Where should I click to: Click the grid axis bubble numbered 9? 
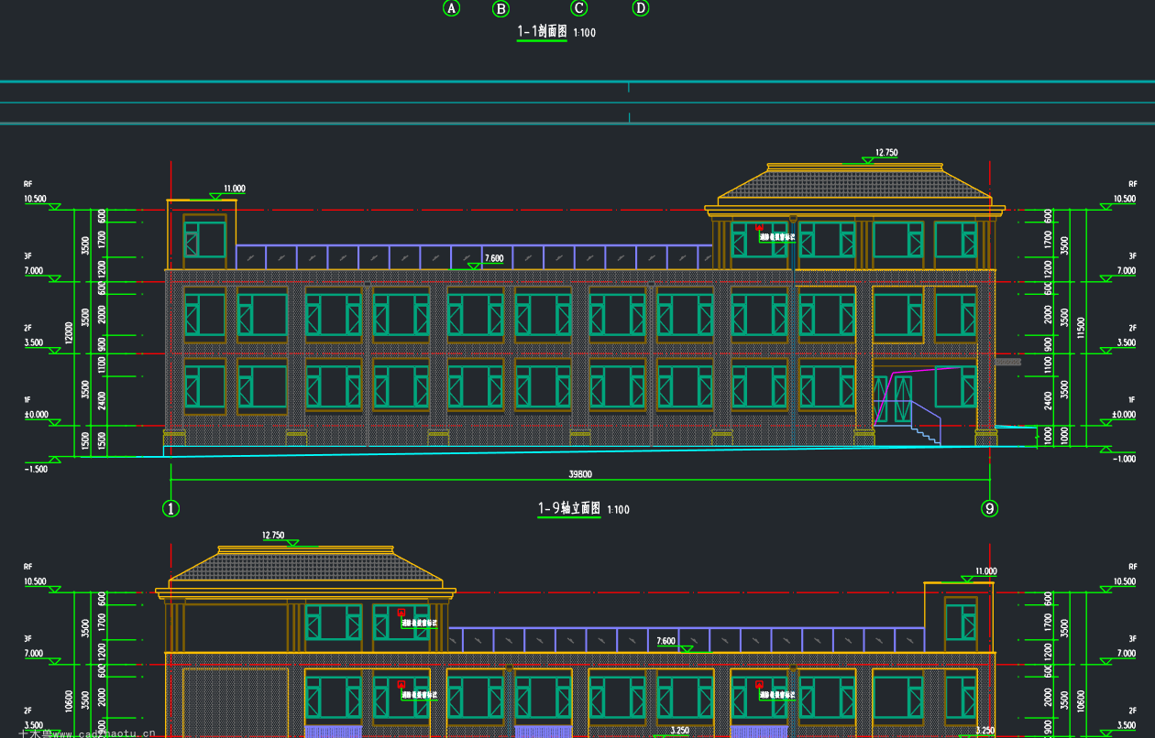point(990,508)
